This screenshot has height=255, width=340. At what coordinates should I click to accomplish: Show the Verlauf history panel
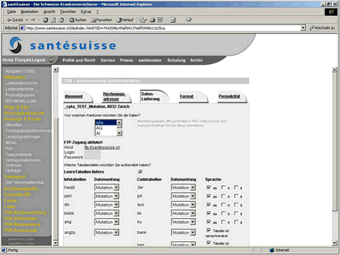(x=125, y=20)
